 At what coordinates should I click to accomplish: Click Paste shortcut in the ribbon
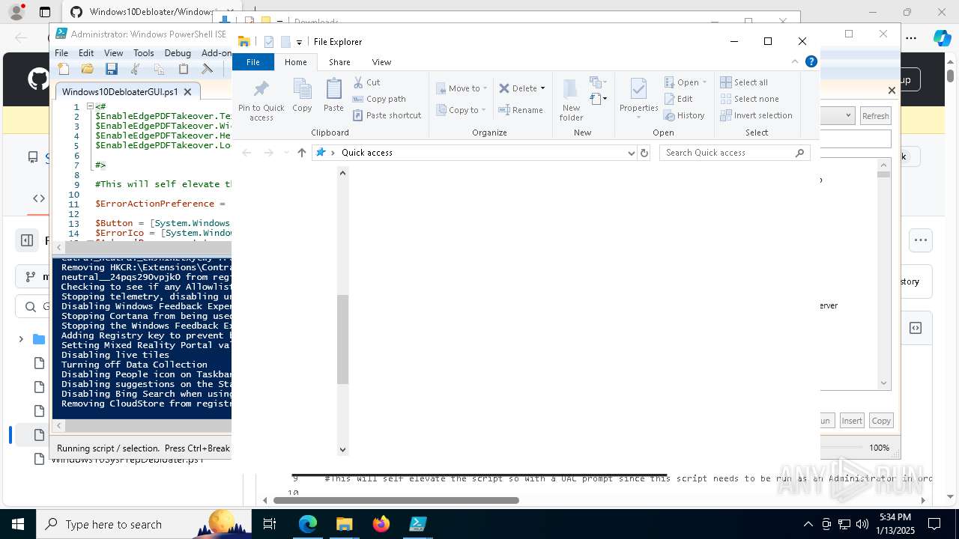387,115
